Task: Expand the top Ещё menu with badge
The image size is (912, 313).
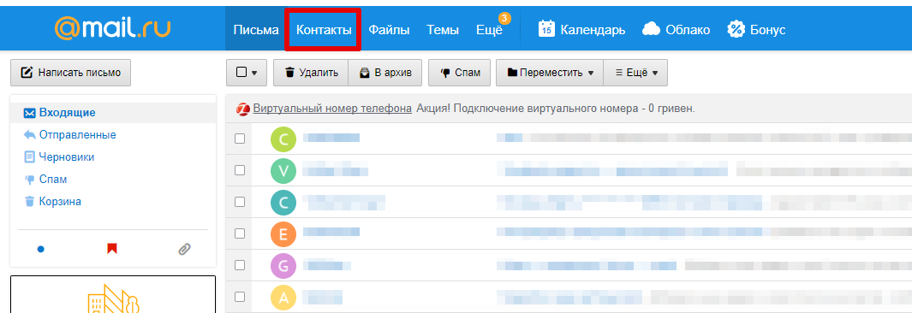Action: 489,30
